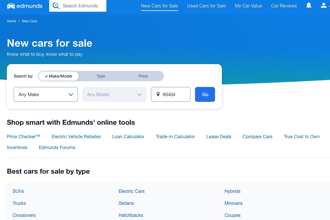Click the location pin in ZIP field
The image size is (330, 220).
pos(158,94)
